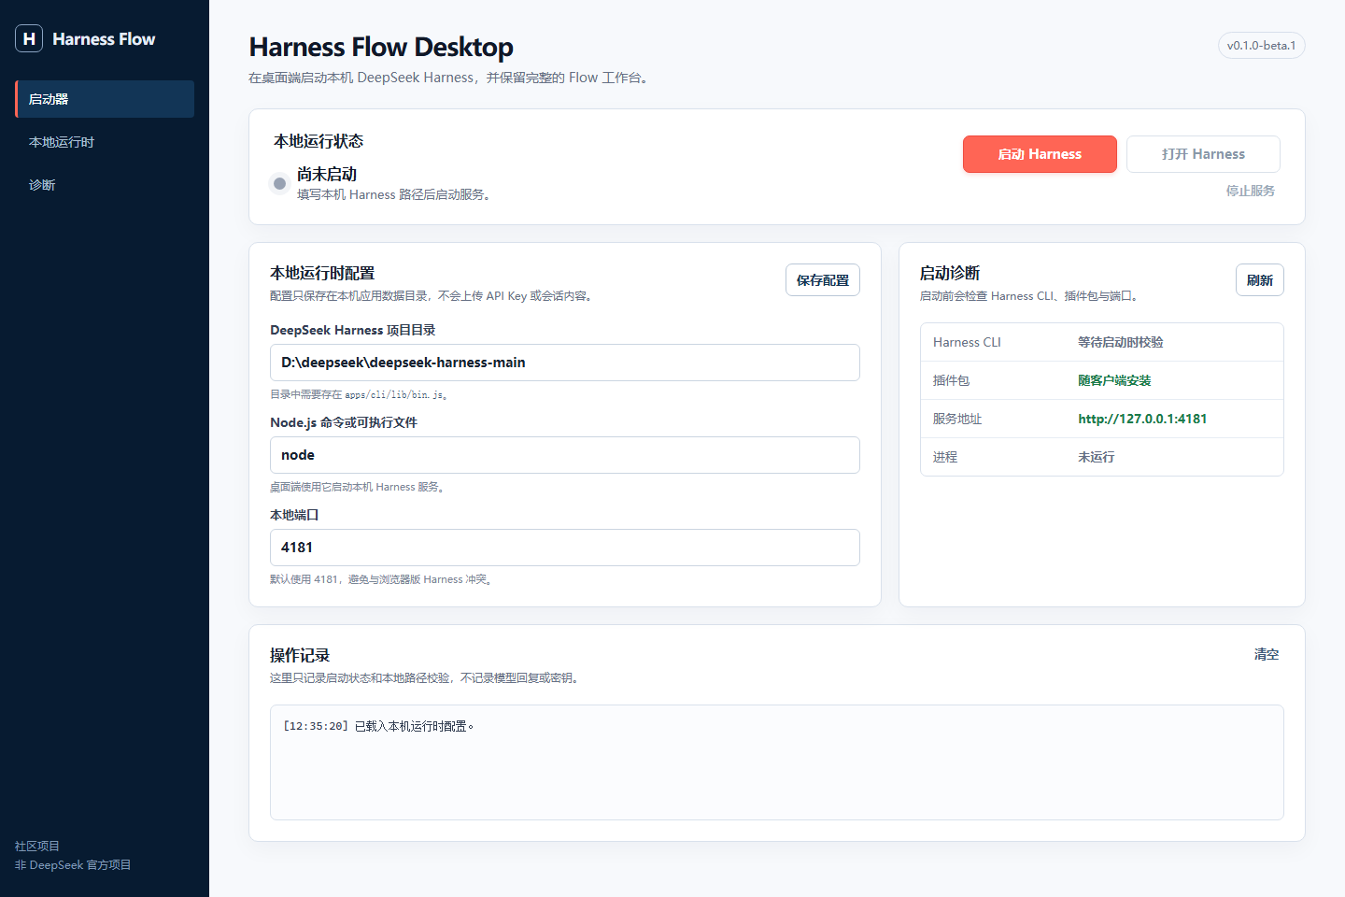1345x897 pixels.
Task: Click the gray status indicator dot
Action: [x=279, y=183]
